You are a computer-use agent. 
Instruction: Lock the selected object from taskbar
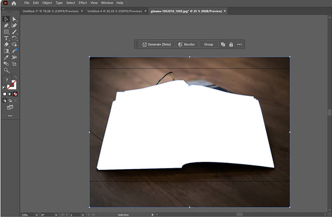(231, 44)
